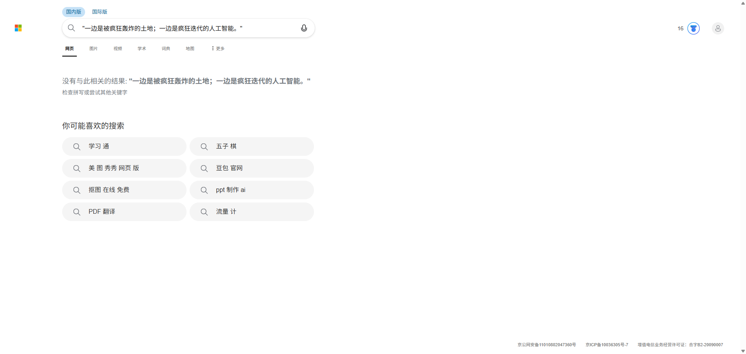Click the magnifier icon beside PDF 翻译
746x354 pixels.
(77, 212)
